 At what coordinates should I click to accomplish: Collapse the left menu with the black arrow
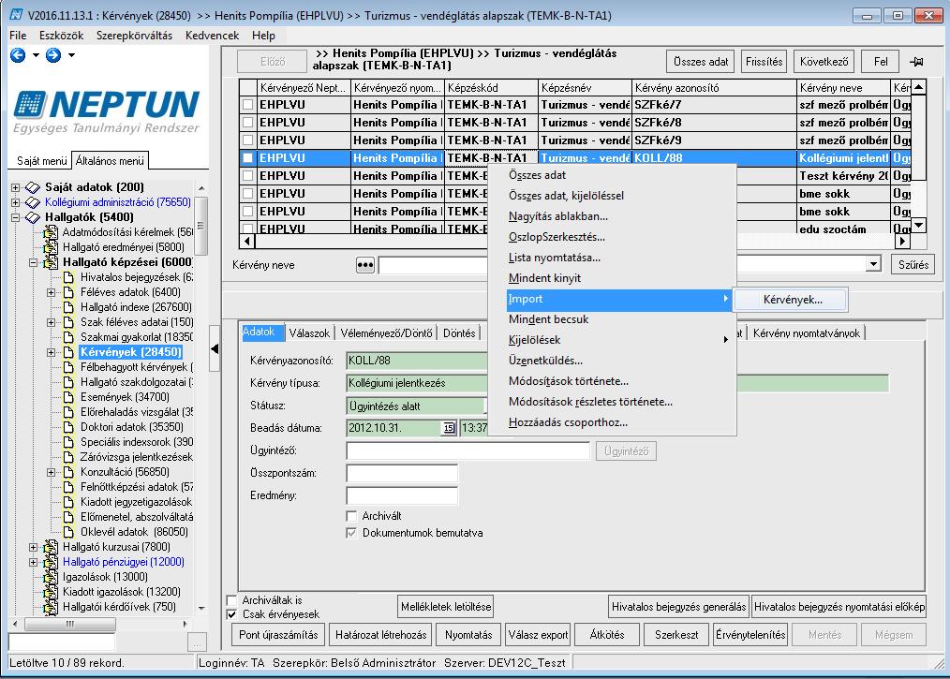(215, 349)
